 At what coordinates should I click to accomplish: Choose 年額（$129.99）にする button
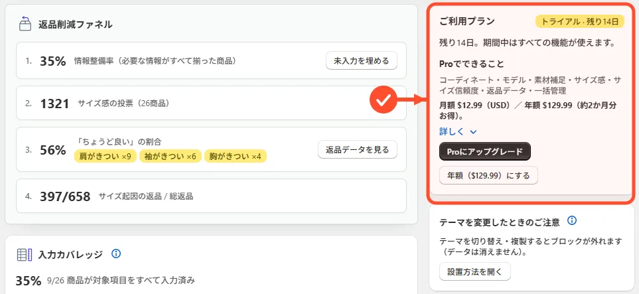488,176
